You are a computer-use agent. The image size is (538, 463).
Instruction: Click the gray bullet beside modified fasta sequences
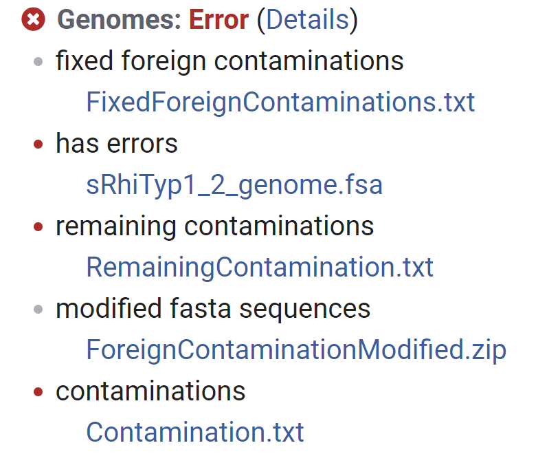click(38, 310)
